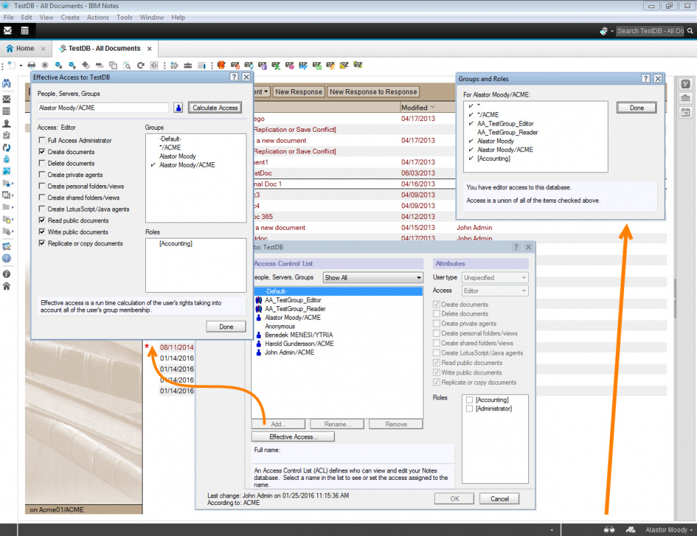
Task: Toggle Create shared folders/views in Effective Access
Action: click(43, 197)
